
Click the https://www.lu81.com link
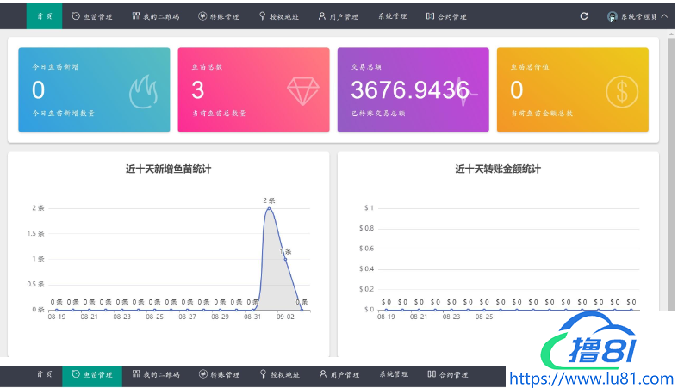coord(593,378)
